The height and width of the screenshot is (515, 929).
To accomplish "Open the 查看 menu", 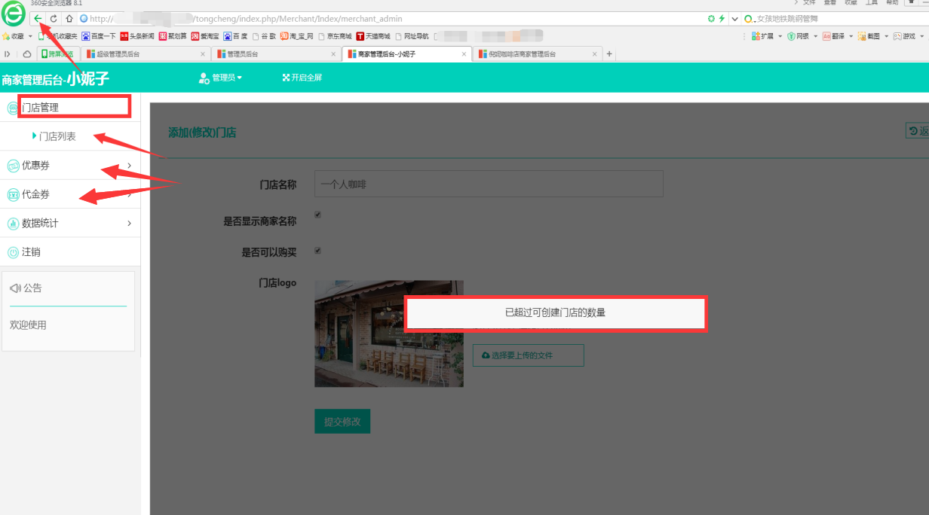I will [830, 3].
